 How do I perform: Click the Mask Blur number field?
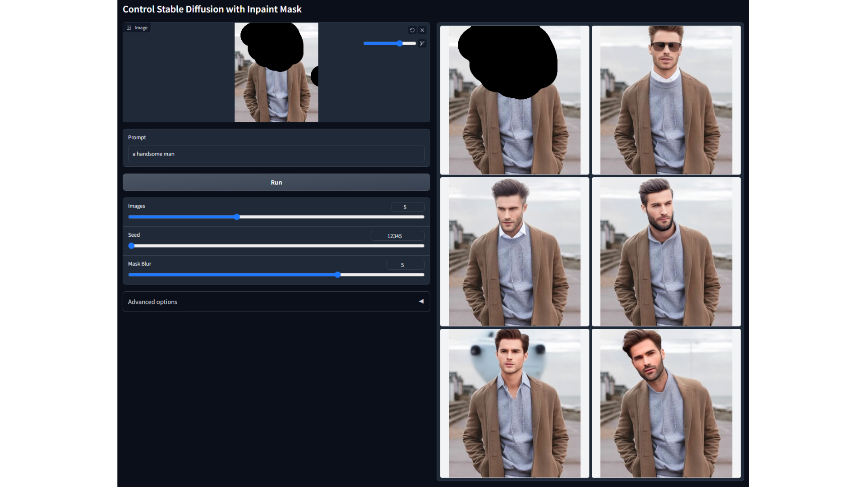tap(405, 265)
